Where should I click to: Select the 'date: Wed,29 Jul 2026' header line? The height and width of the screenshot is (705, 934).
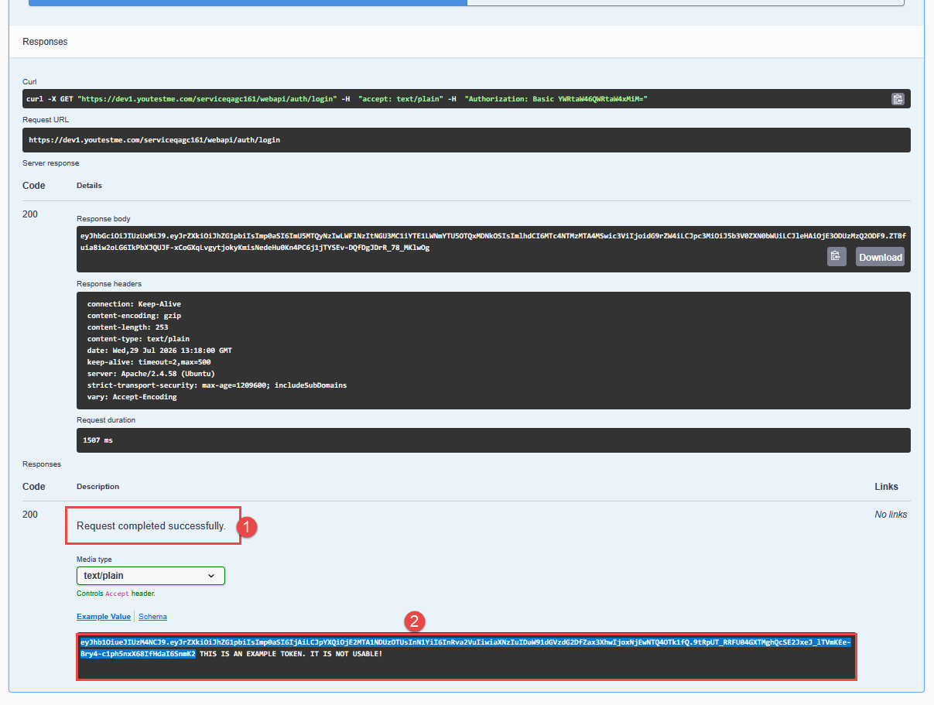(159, 351)
